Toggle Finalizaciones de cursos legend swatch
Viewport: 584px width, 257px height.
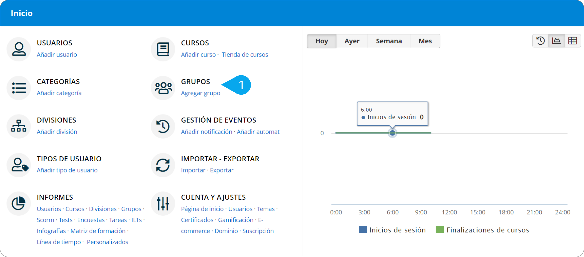click(x=440, y=229)
